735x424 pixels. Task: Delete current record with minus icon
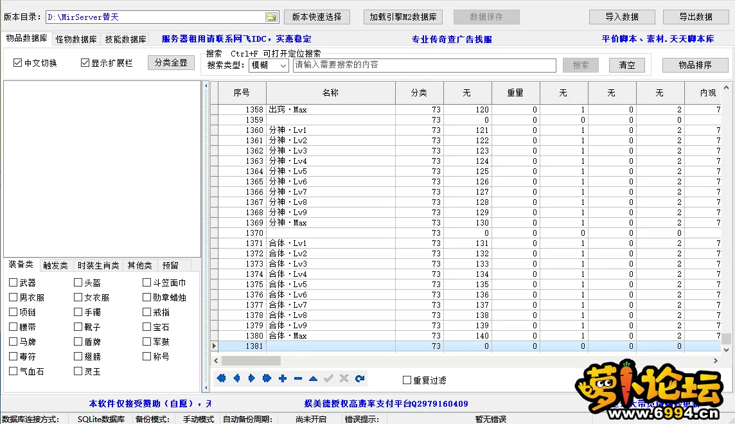pyautogui.click(x=298, y=378)
